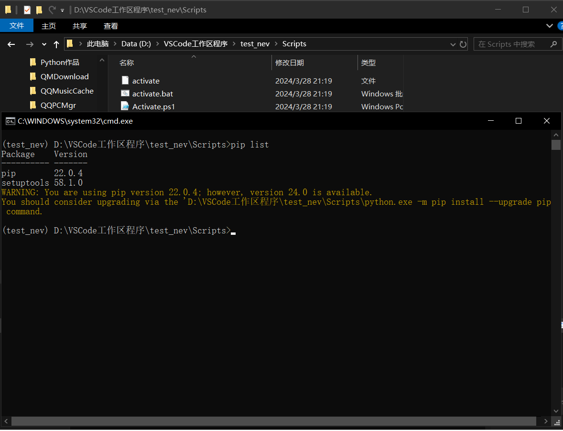Click the Up one level arrow
The width and height of the screenshot is (563, 431).
click(56, 44)
